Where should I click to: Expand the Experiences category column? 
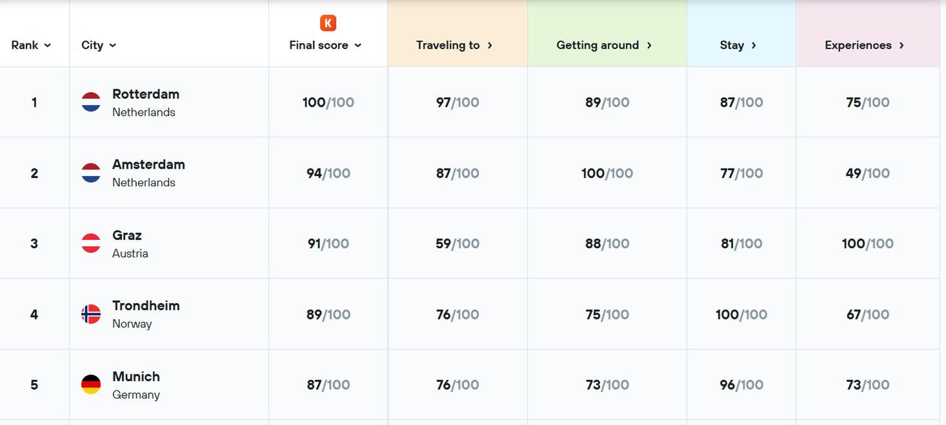[x=864, y=45]
